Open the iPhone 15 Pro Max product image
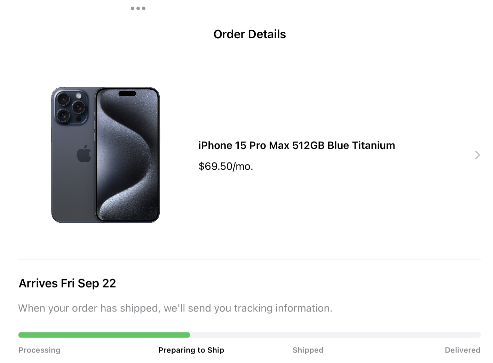 pyautogui.click(x=105, y=155)
